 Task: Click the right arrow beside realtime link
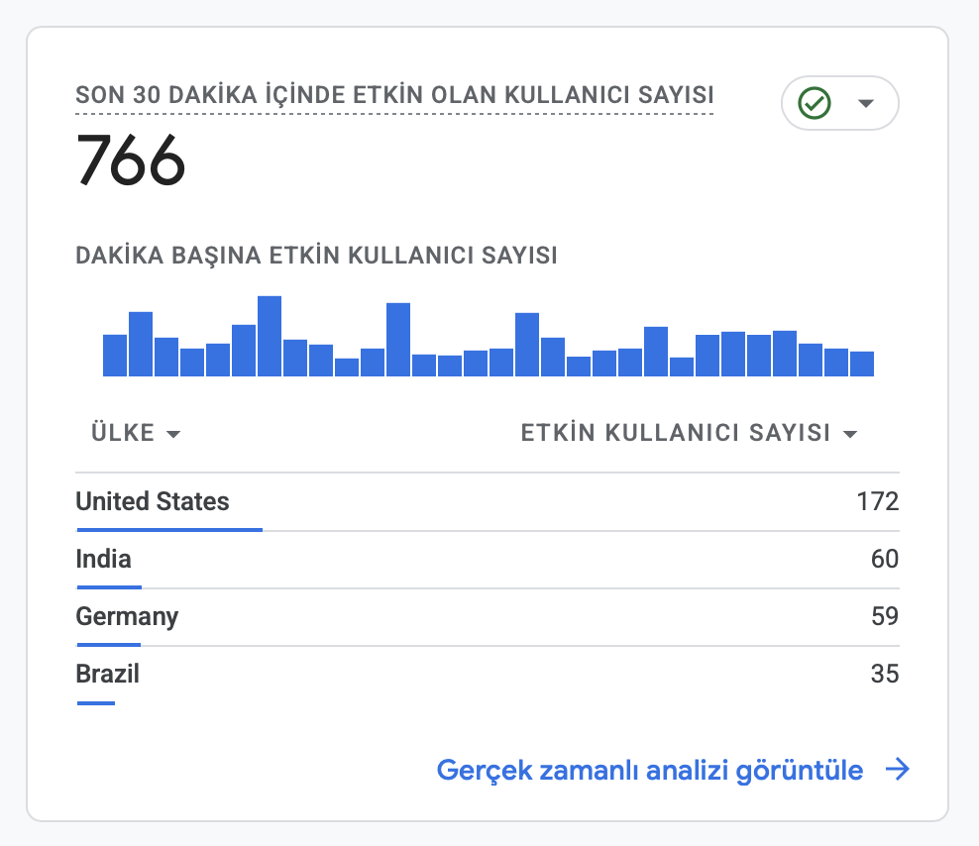(x=897, y=769)
